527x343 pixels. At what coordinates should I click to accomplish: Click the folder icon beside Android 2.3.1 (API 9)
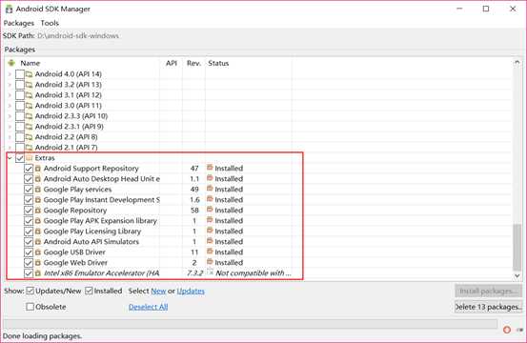coord(30,127)
